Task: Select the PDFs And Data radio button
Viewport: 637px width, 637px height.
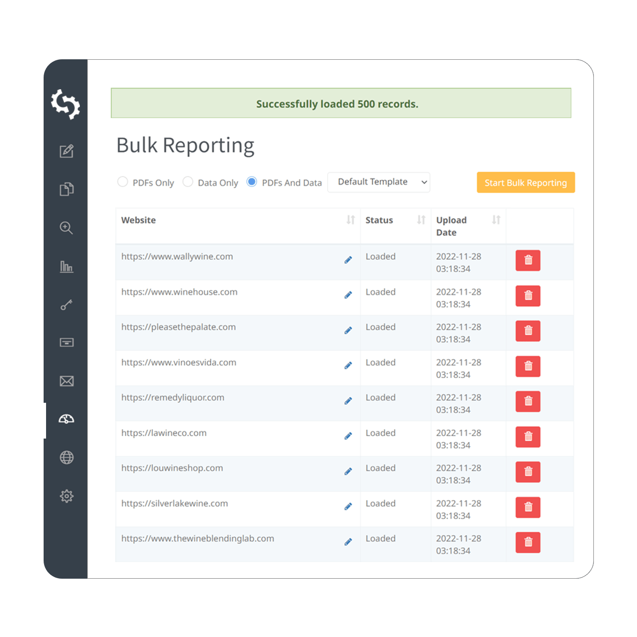Action: pos(252,182)
